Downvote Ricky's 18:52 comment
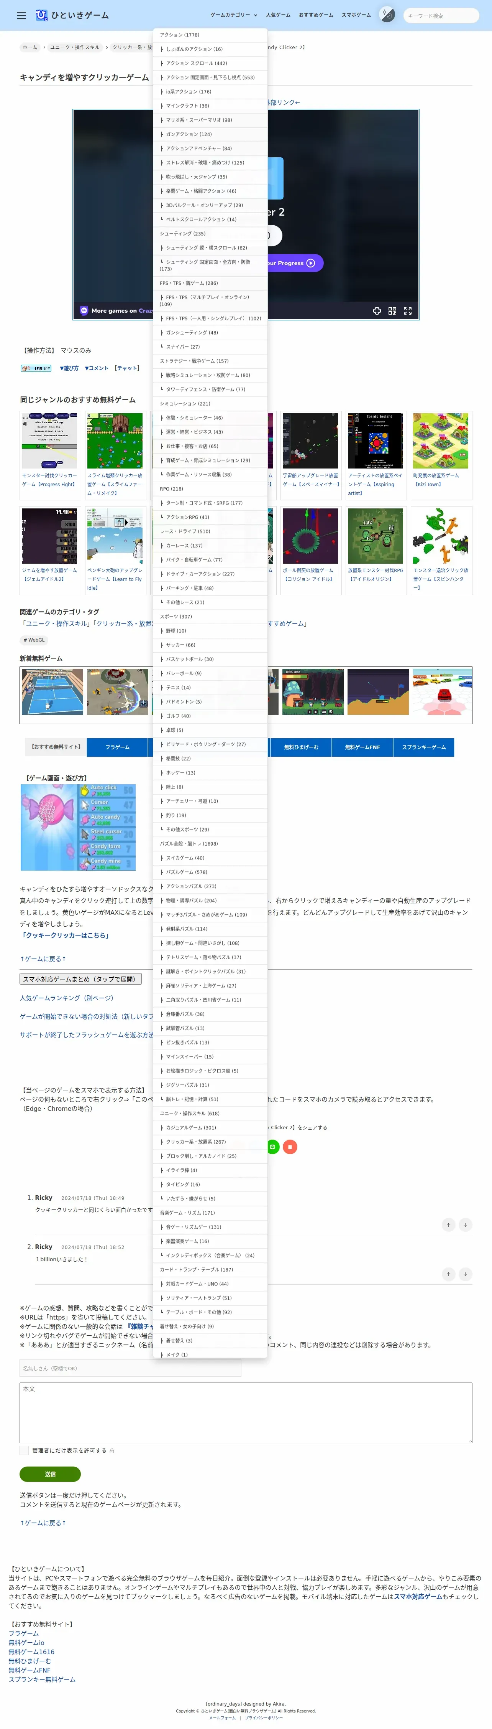 pos(465,1274)
